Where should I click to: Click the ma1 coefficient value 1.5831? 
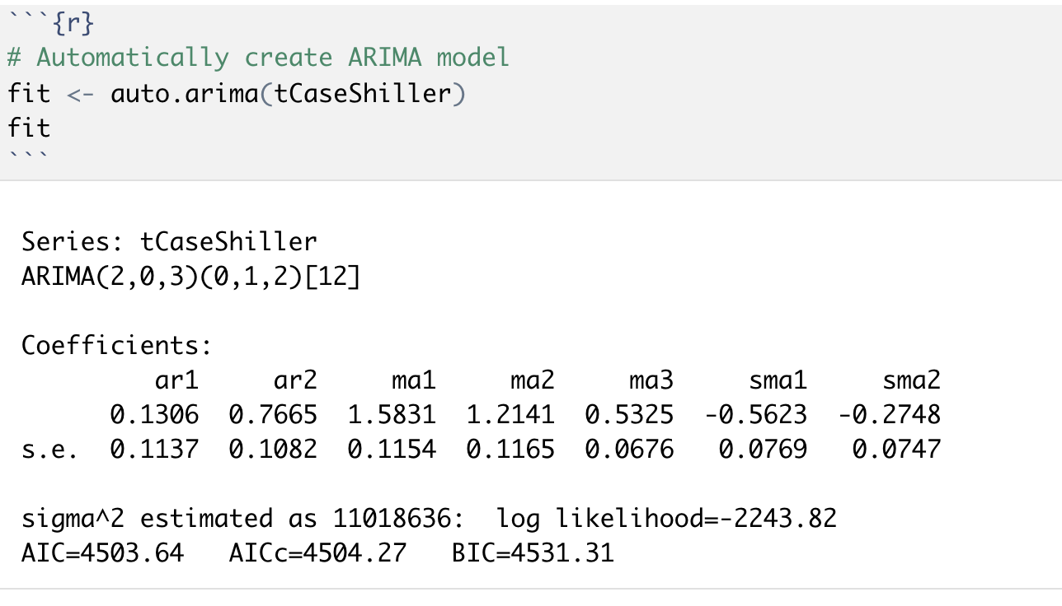(391, 414)
